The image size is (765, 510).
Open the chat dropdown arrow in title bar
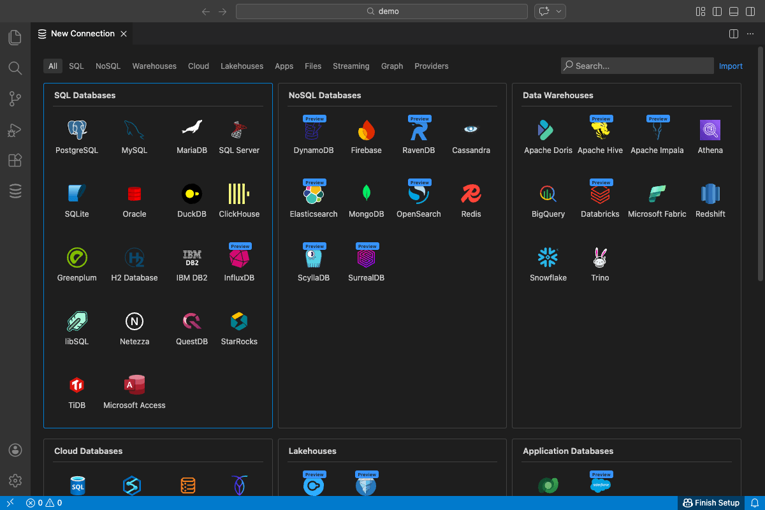(x=559, y=11)
